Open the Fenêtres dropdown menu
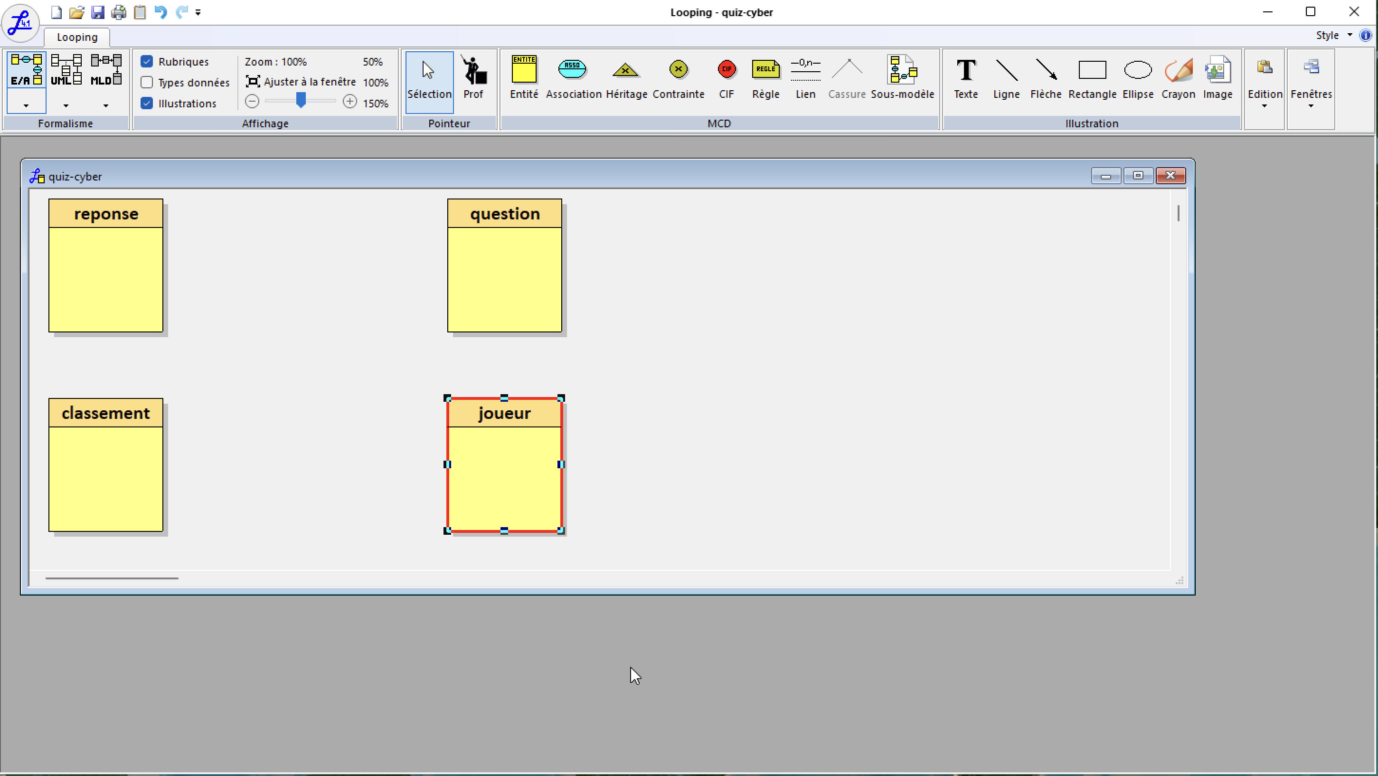The image size is (1378, 776). pos(1311,80)
